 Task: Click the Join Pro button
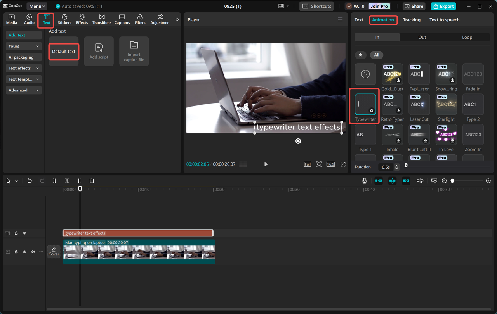[379, 6]
